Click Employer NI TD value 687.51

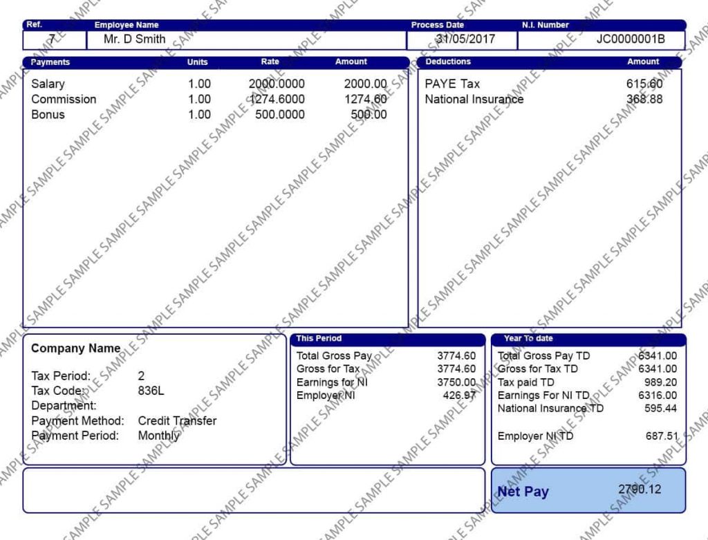click(662, 436)
